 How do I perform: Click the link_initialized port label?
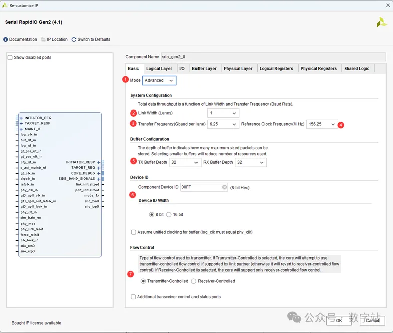click(x=87, y=185)
